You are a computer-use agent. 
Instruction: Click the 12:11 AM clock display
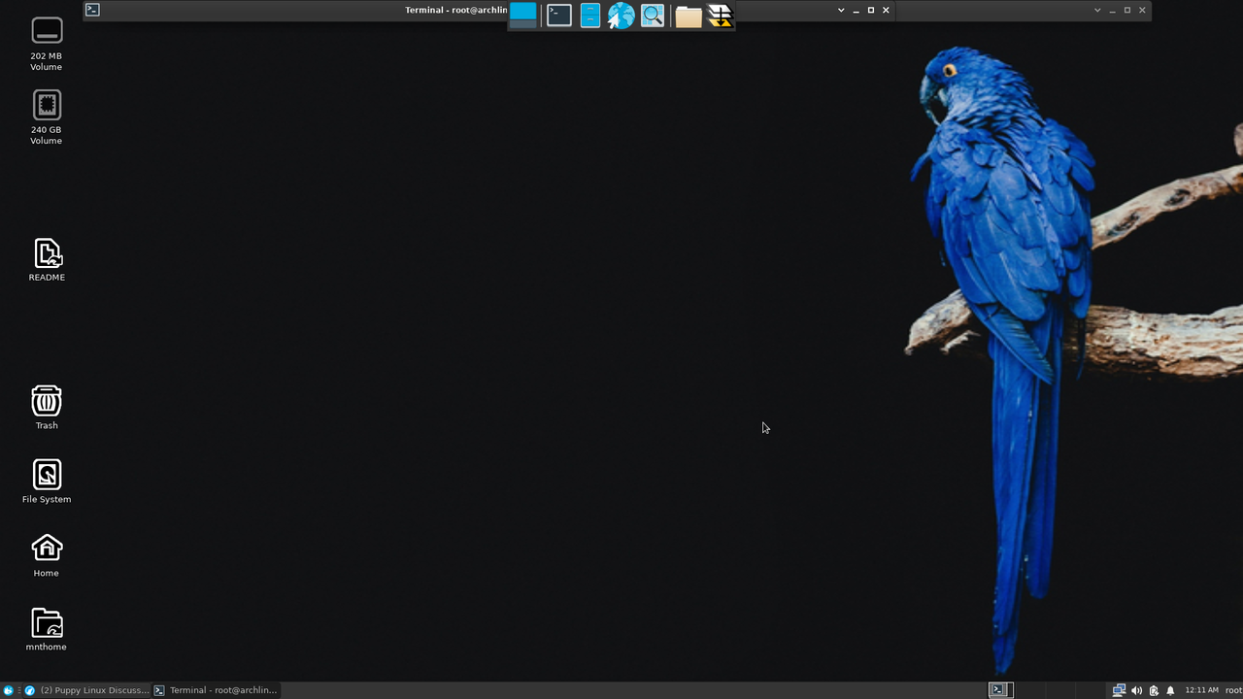[x=1201, y=690]
